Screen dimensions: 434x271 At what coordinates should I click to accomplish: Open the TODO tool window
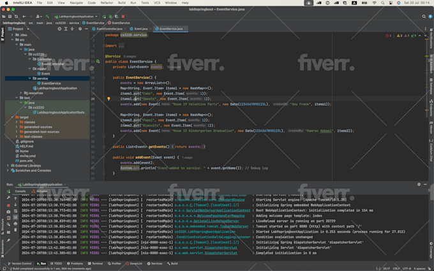(x=56, y=263)
